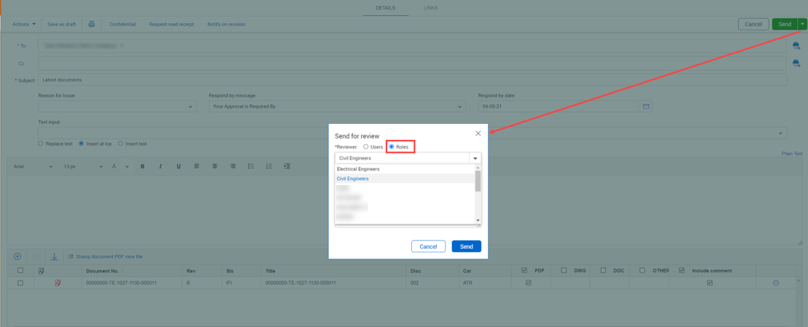Click the indent icon in editor toolbar
Screen dimensions: 808x327
coord(287,166)
